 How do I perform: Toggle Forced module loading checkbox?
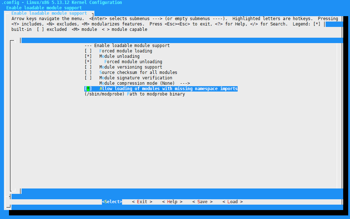tap(88, 51)
